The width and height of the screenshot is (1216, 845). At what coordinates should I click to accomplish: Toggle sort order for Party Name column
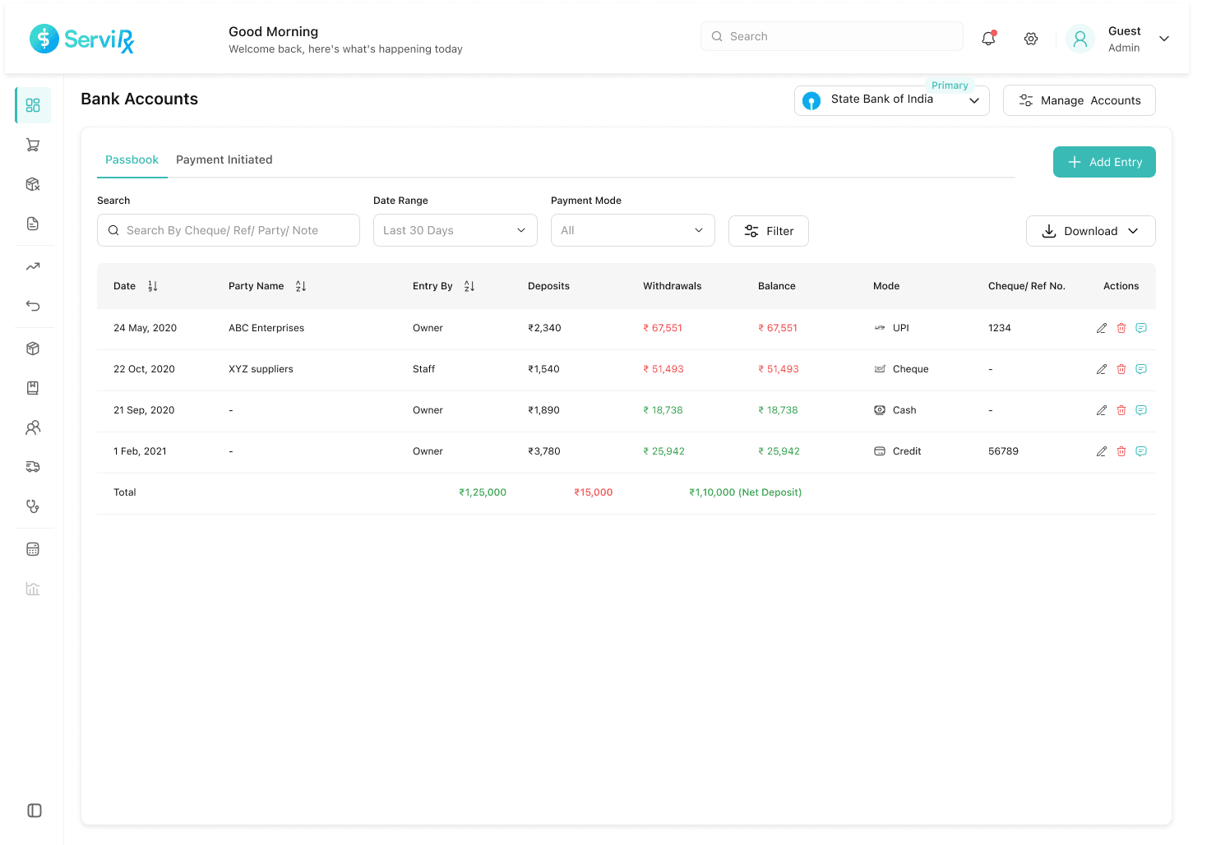pos(300,285)
